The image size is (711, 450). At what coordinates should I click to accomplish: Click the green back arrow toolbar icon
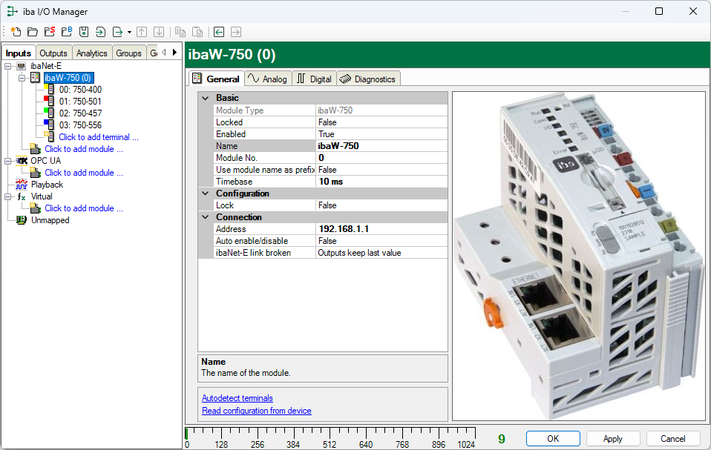[x=219, y=32]
